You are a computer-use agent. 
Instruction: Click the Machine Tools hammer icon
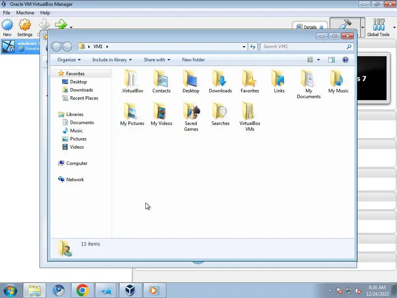click(345, 25)
